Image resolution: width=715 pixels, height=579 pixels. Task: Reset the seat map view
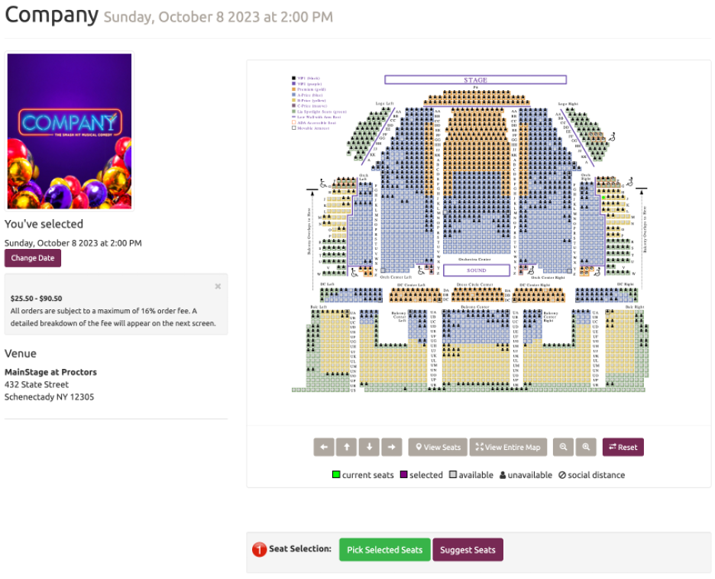click(623, 447)
